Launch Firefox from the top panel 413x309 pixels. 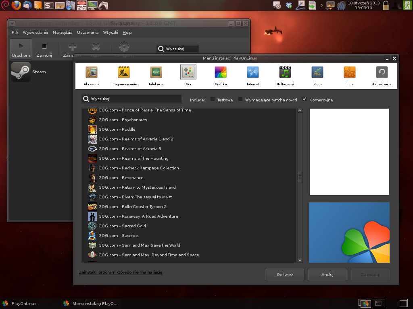coord(16,5)
